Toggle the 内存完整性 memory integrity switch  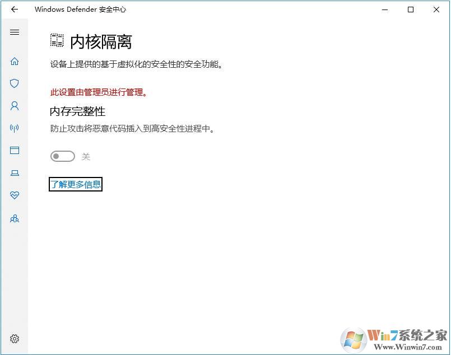[x=62, y=156]
